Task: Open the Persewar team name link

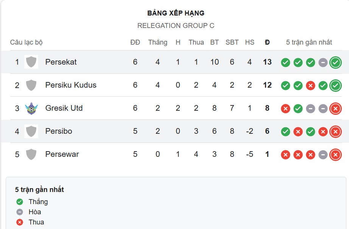Action: coord(62,154)
